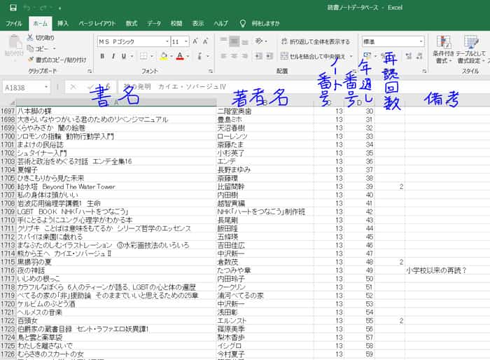Click the Format Painter brush icon
The width and height of the screenshot is (490, 360).
31,59
